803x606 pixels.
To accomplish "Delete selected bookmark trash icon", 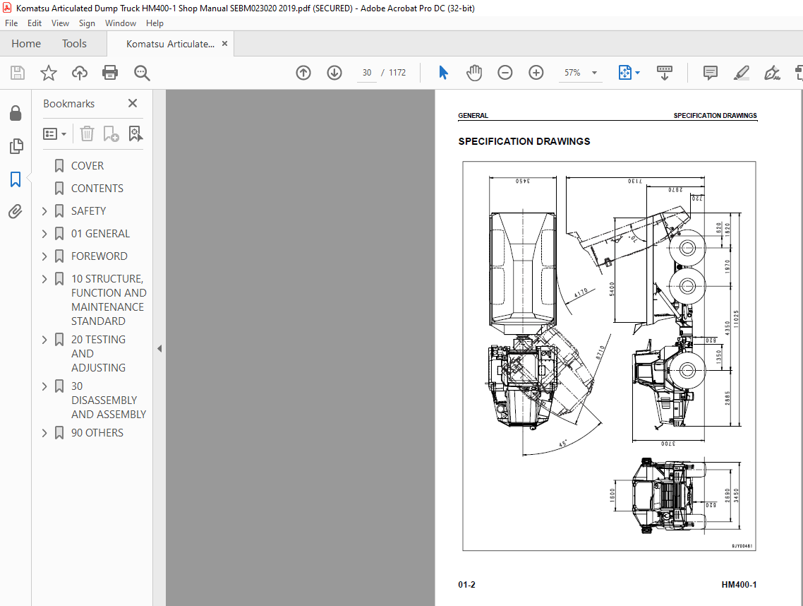I will click(87, 133).
